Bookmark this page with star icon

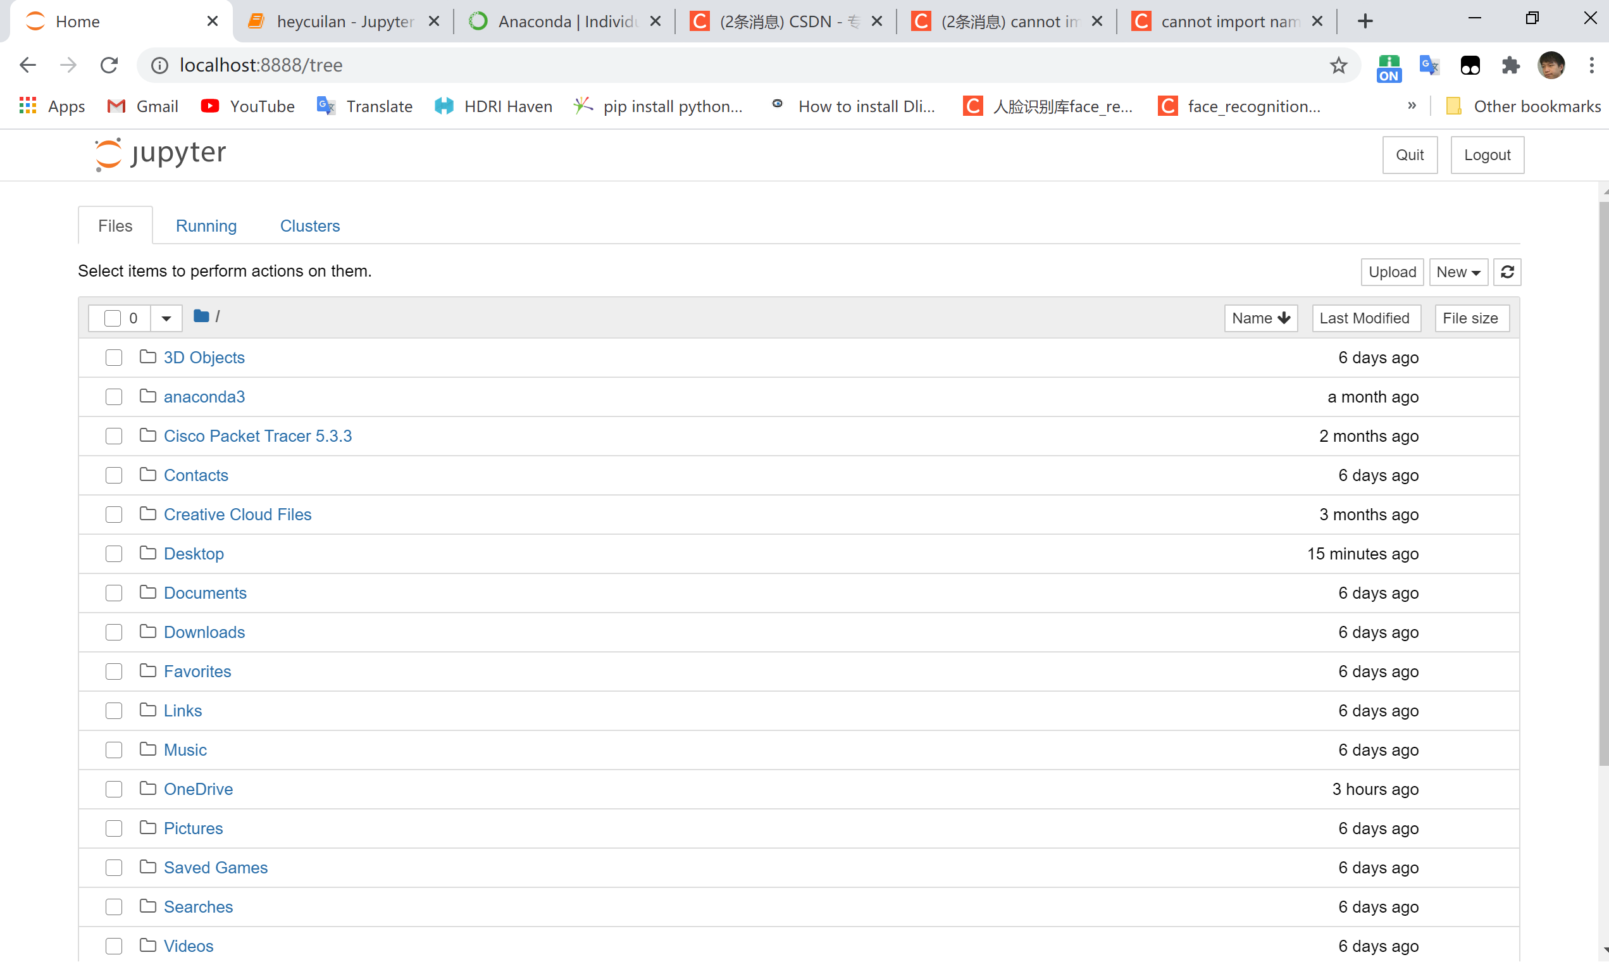1338,65
